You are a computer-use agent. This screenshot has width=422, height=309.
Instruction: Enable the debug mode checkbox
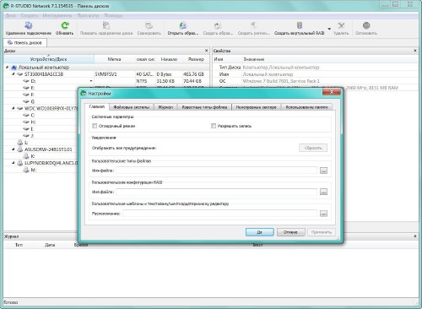[x=95, y=126]
